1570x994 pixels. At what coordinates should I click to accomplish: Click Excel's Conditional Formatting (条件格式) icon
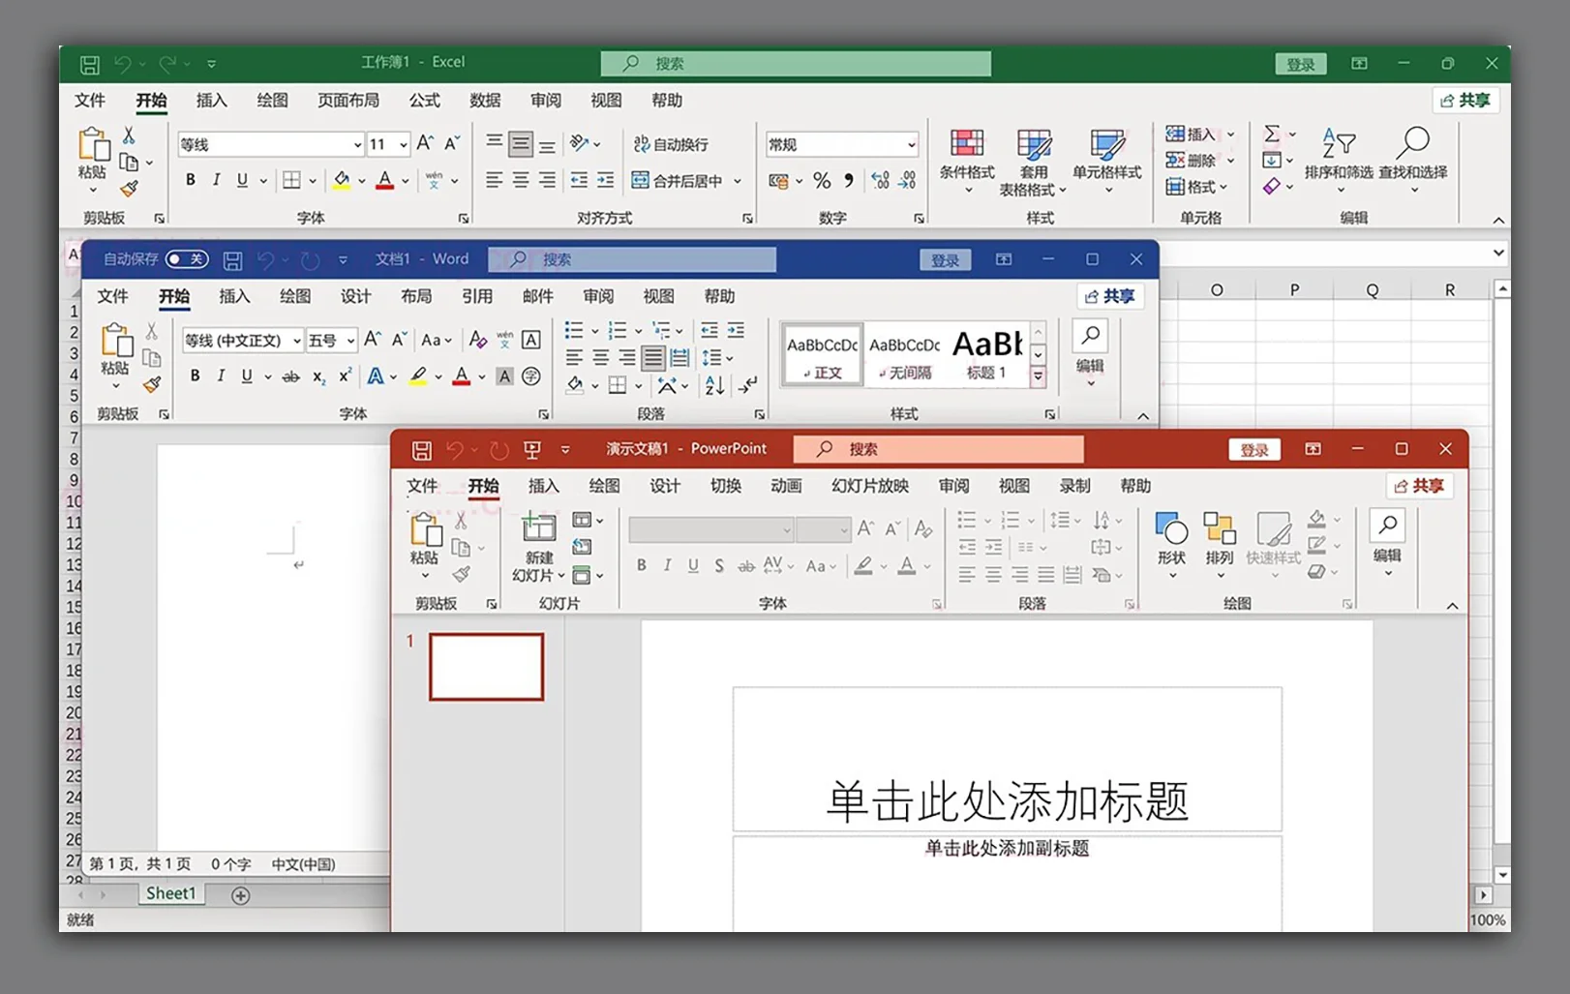pos(967,143)
